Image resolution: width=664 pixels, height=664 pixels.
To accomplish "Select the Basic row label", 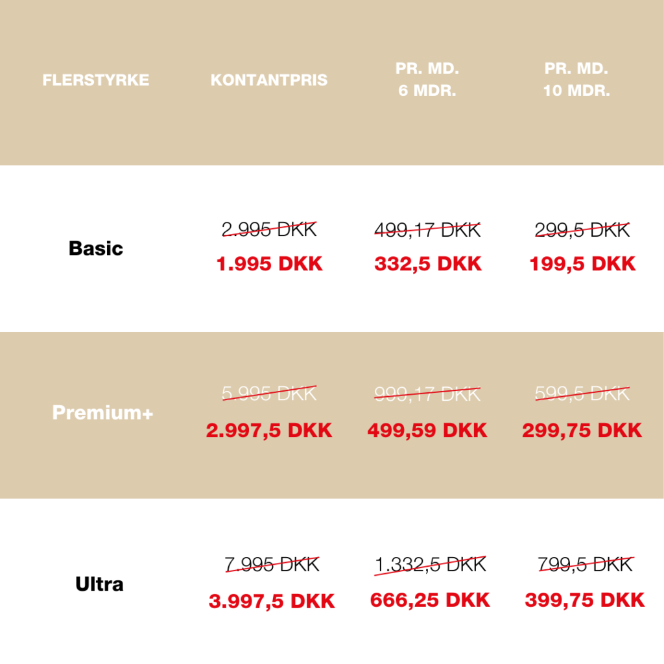I will pyautogui.click(x=96, y=248).
